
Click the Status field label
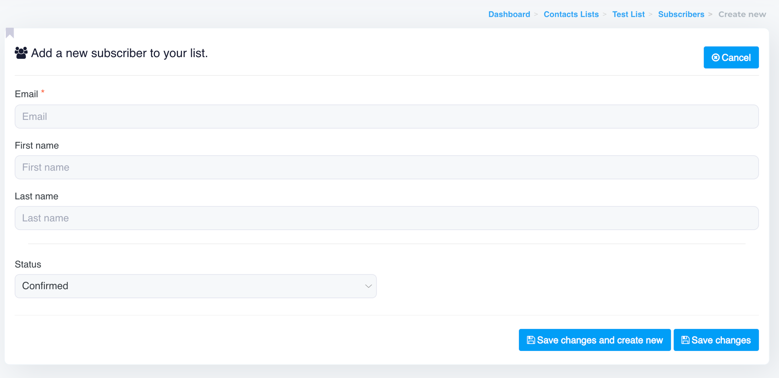click(x=28, y=264)
